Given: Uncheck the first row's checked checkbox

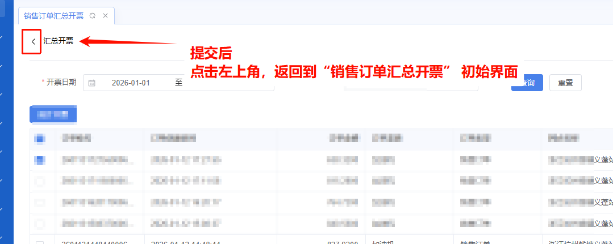Looking at the screenshot, I should [40, 160].
